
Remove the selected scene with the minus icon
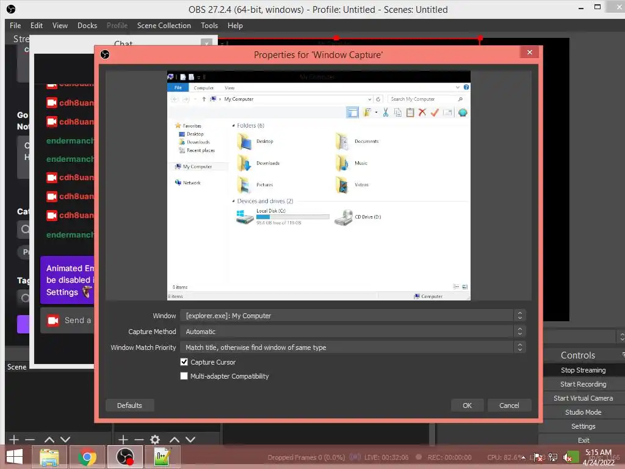point(30,440)
